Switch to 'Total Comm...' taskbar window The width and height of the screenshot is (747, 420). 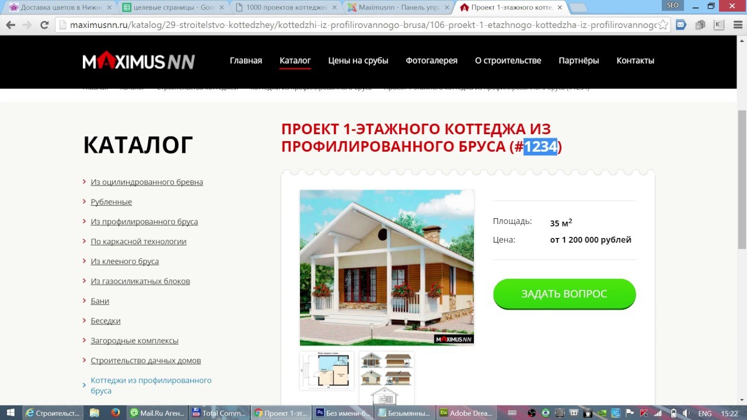click(219, 413)
